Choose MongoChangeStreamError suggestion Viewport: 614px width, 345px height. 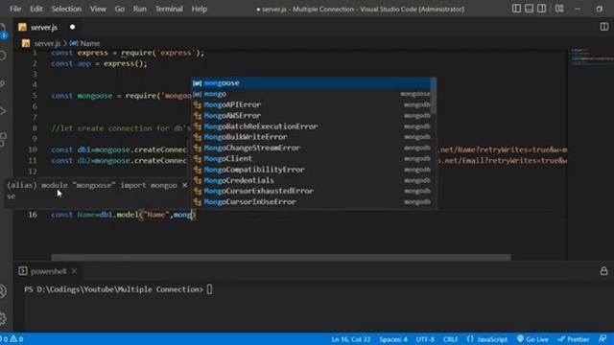click(311, 148)
